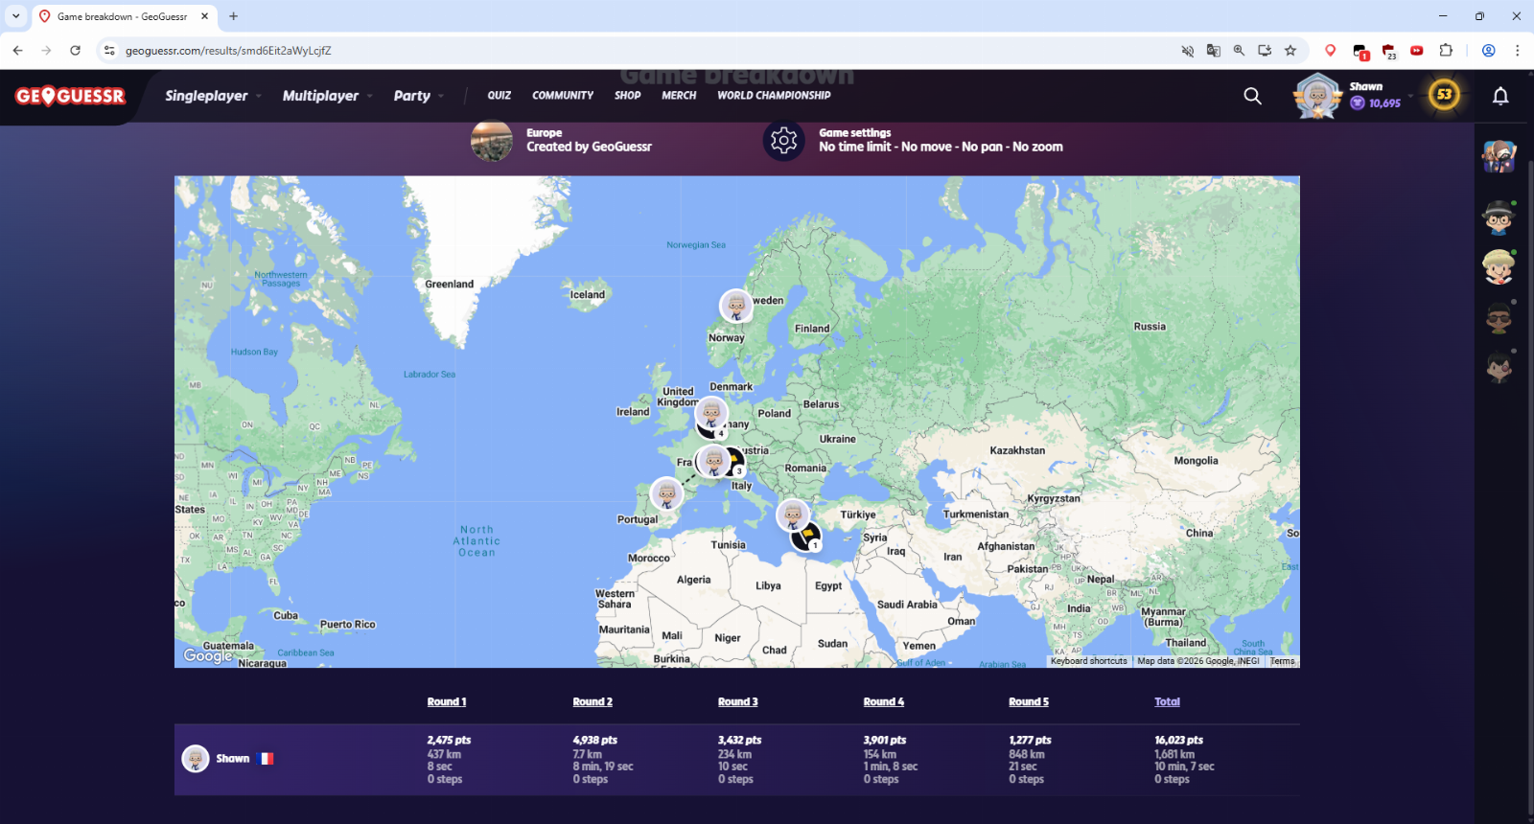This screenshot has height=824, width=1534.
Task: Click the round 1 flag marker on map
Action: pos(807,536)
